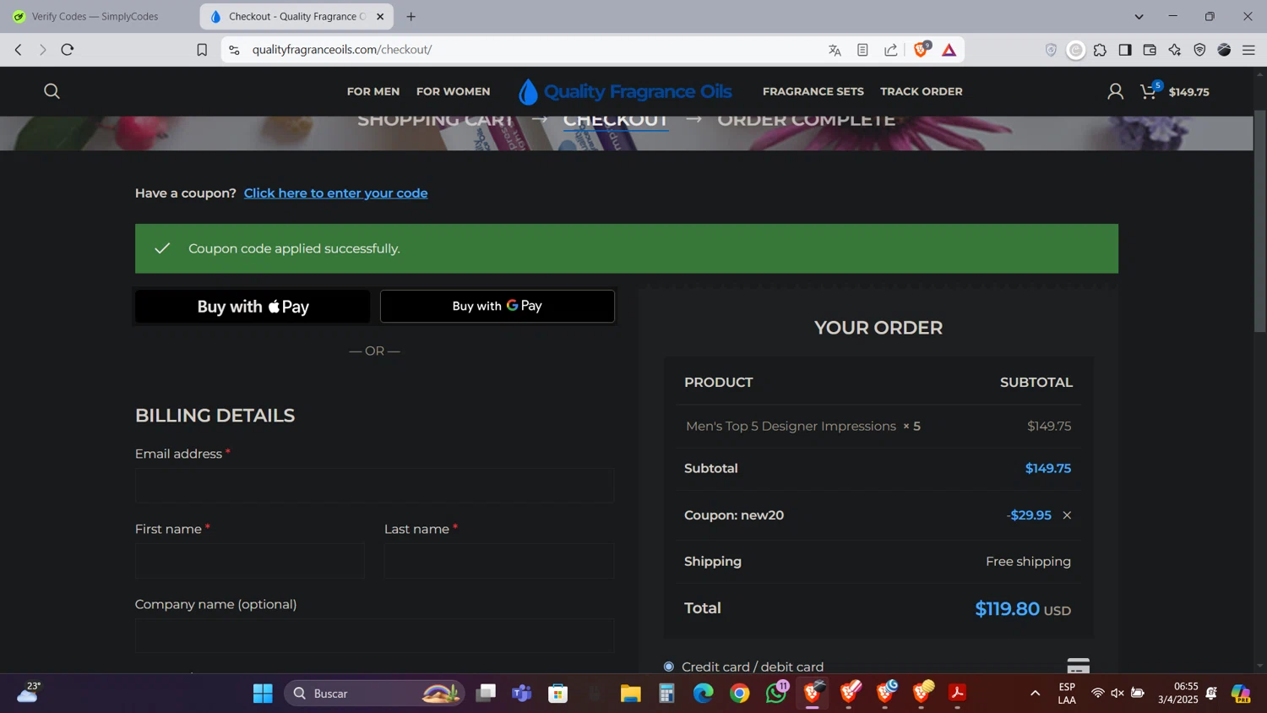
Task: Open Leo AI sparkle icon
Action: pyautogui.click(x=1175, y=50)
